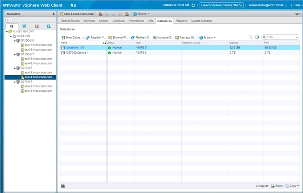This screenshot has width=303, height=193.
Task: Click the New Datastore toolbar icon
Action: pyautogui.click(x=63, y=38)
